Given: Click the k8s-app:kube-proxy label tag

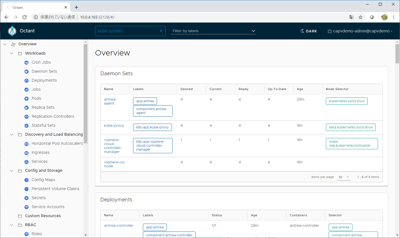Looking at the screenshot, I should [153, 127].
